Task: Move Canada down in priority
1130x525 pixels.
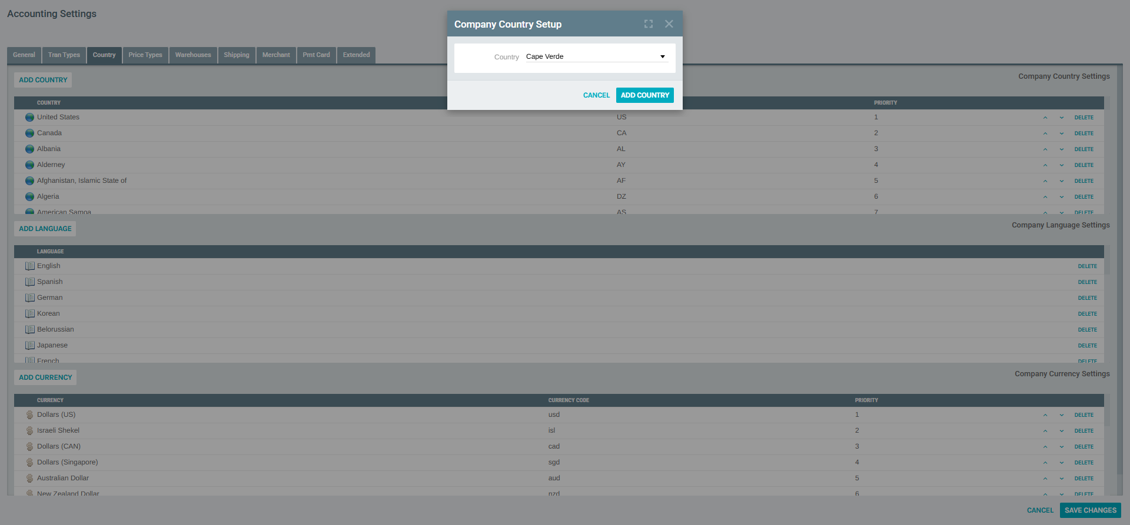Action: click(x=1062, y=133)
